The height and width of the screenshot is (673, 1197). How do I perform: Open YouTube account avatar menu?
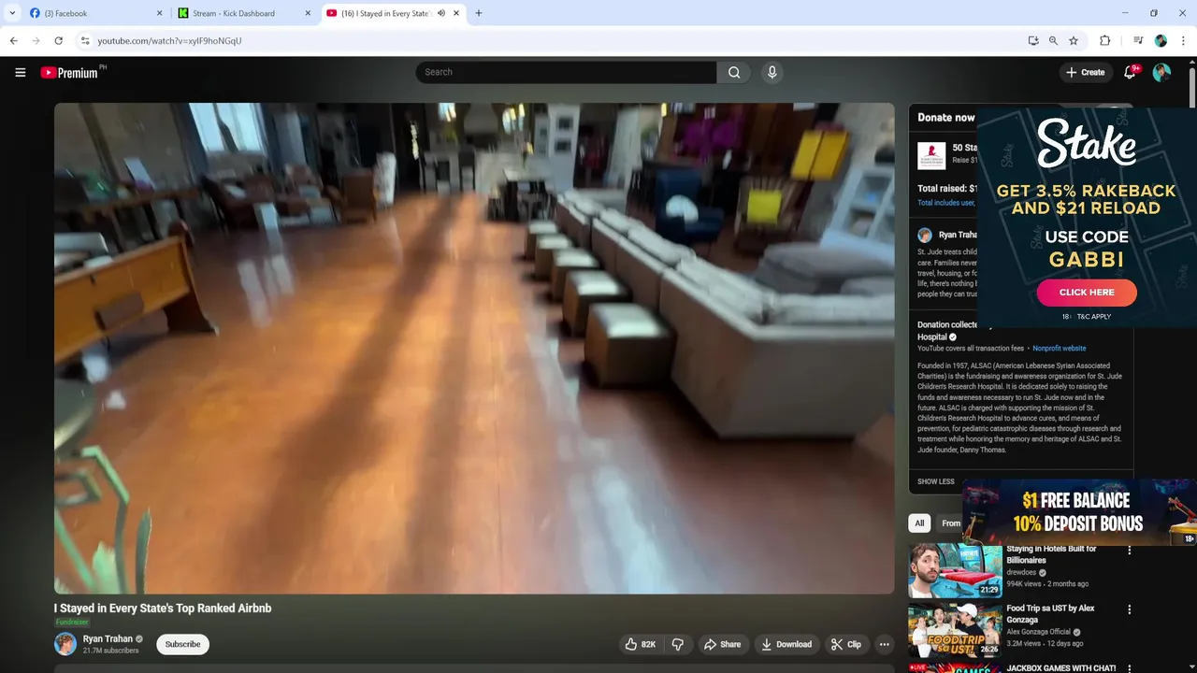click(1161, 72)
